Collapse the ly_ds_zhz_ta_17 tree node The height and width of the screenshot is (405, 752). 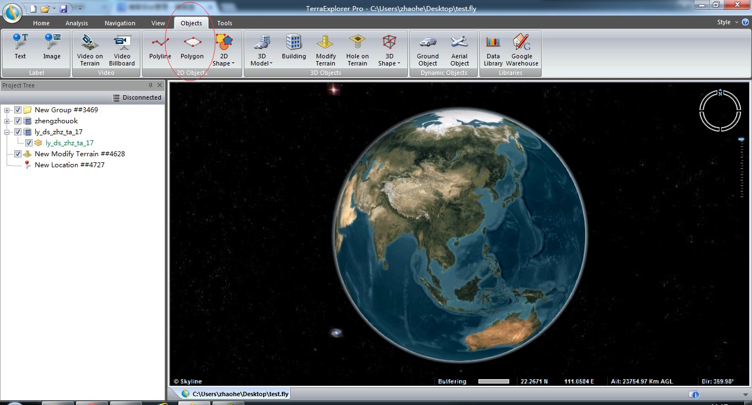click(7, 132)
